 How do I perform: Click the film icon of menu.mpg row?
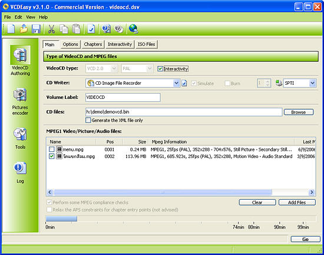point(59,149)
